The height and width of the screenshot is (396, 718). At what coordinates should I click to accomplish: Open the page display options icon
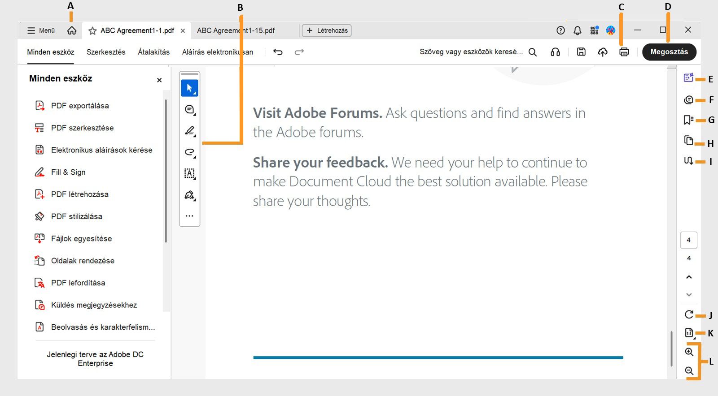tap(689, 333)
